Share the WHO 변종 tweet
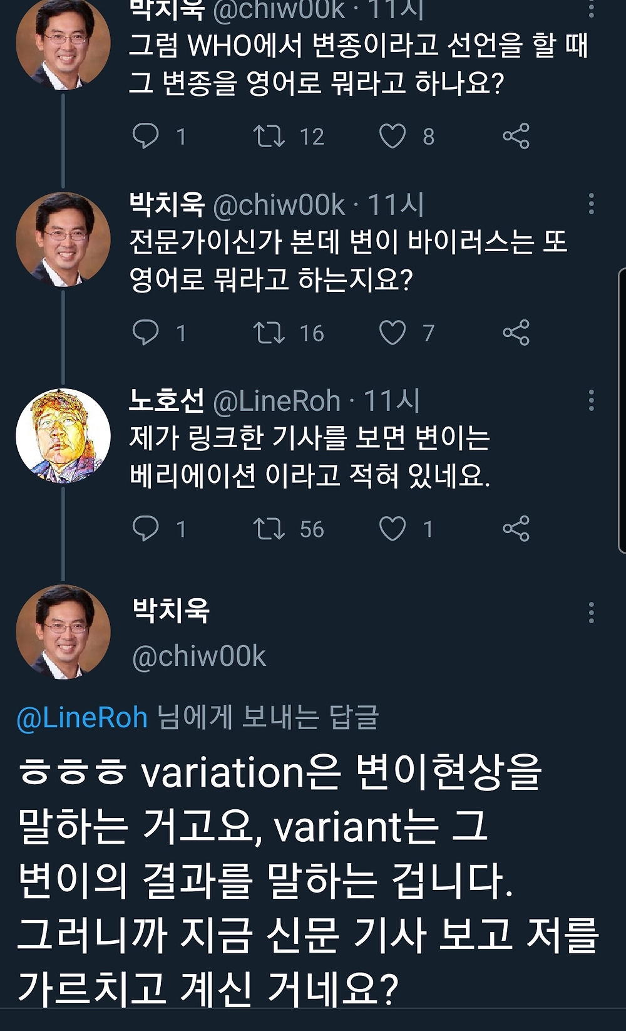Image resolution: width=626 pixels, height=1031 pixels. tap(516, 136)
